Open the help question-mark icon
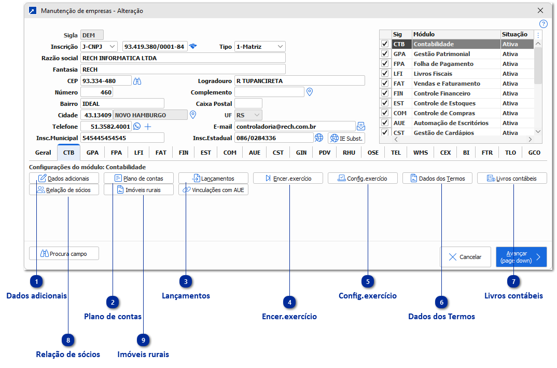The image size is (557, 368). pos(543,24)
